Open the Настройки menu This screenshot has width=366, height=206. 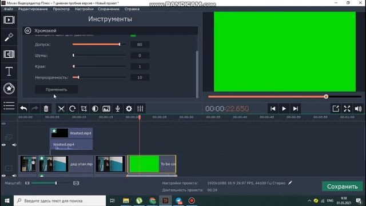84,9
